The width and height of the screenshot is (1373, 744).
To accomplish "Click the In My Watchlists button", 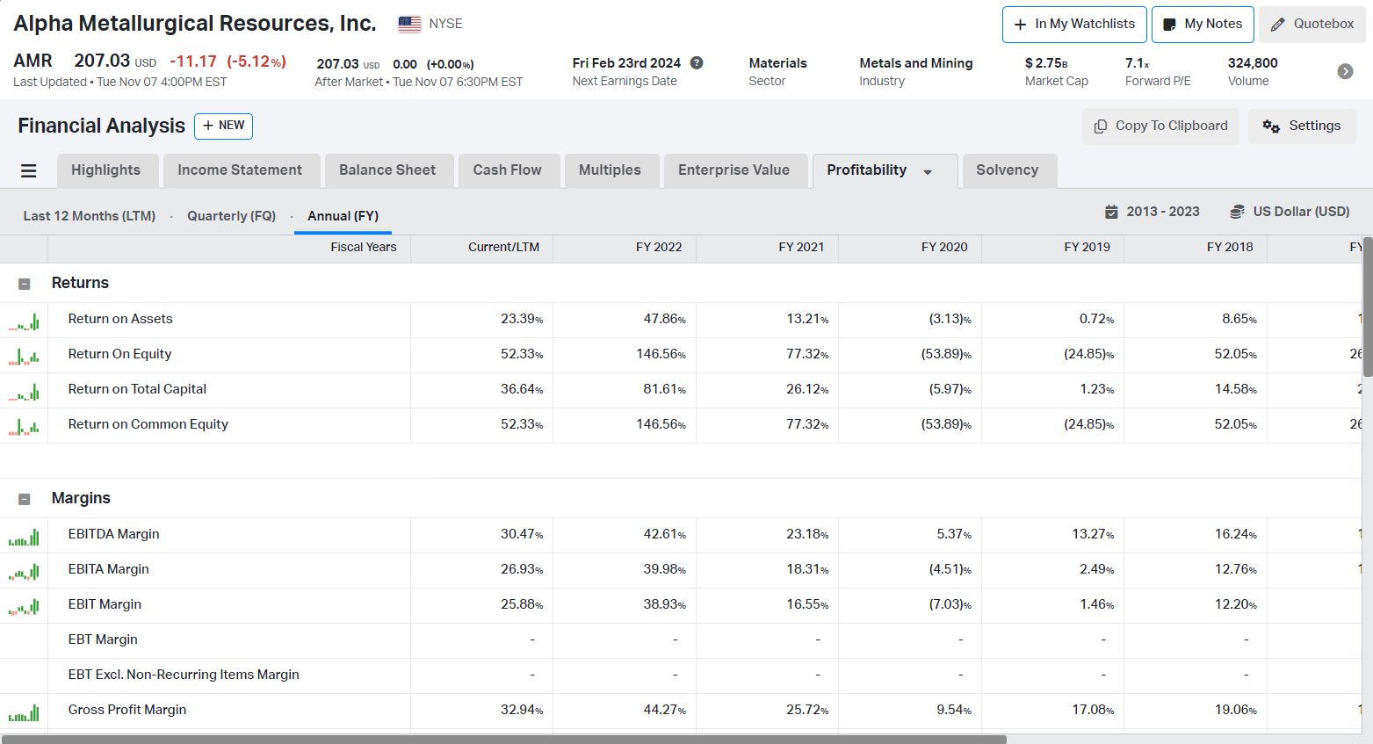I will [1074, 25].
